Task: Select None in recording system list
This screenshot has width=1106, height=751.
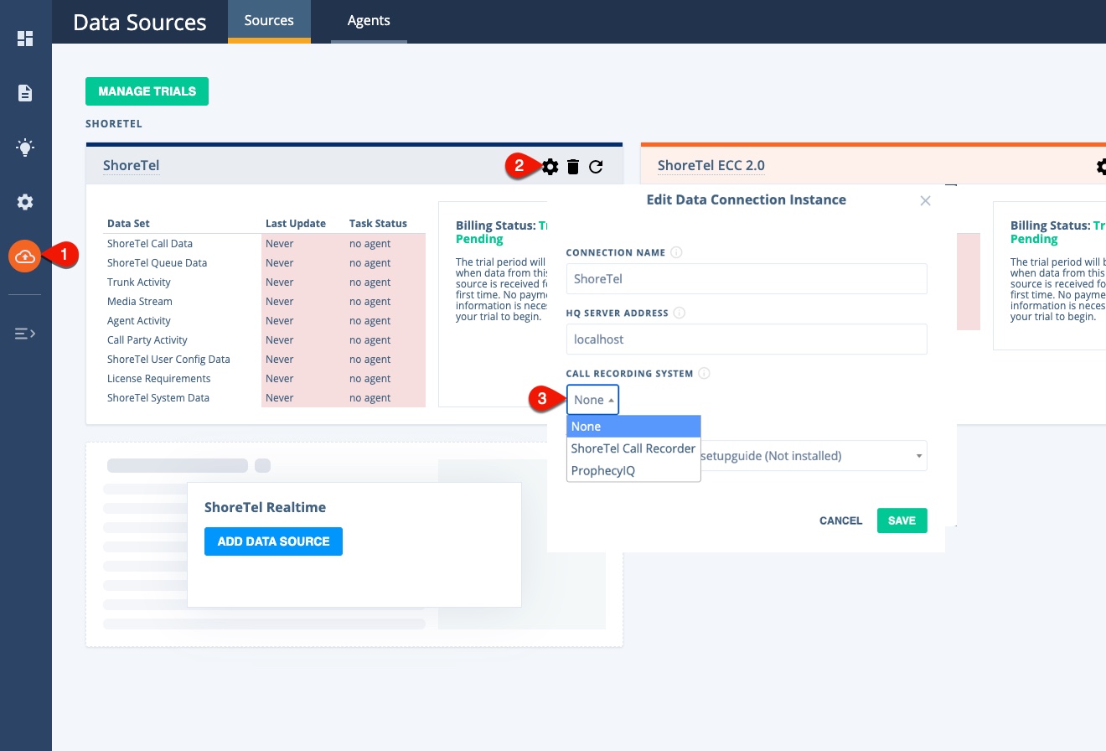Action: [633, 427]
